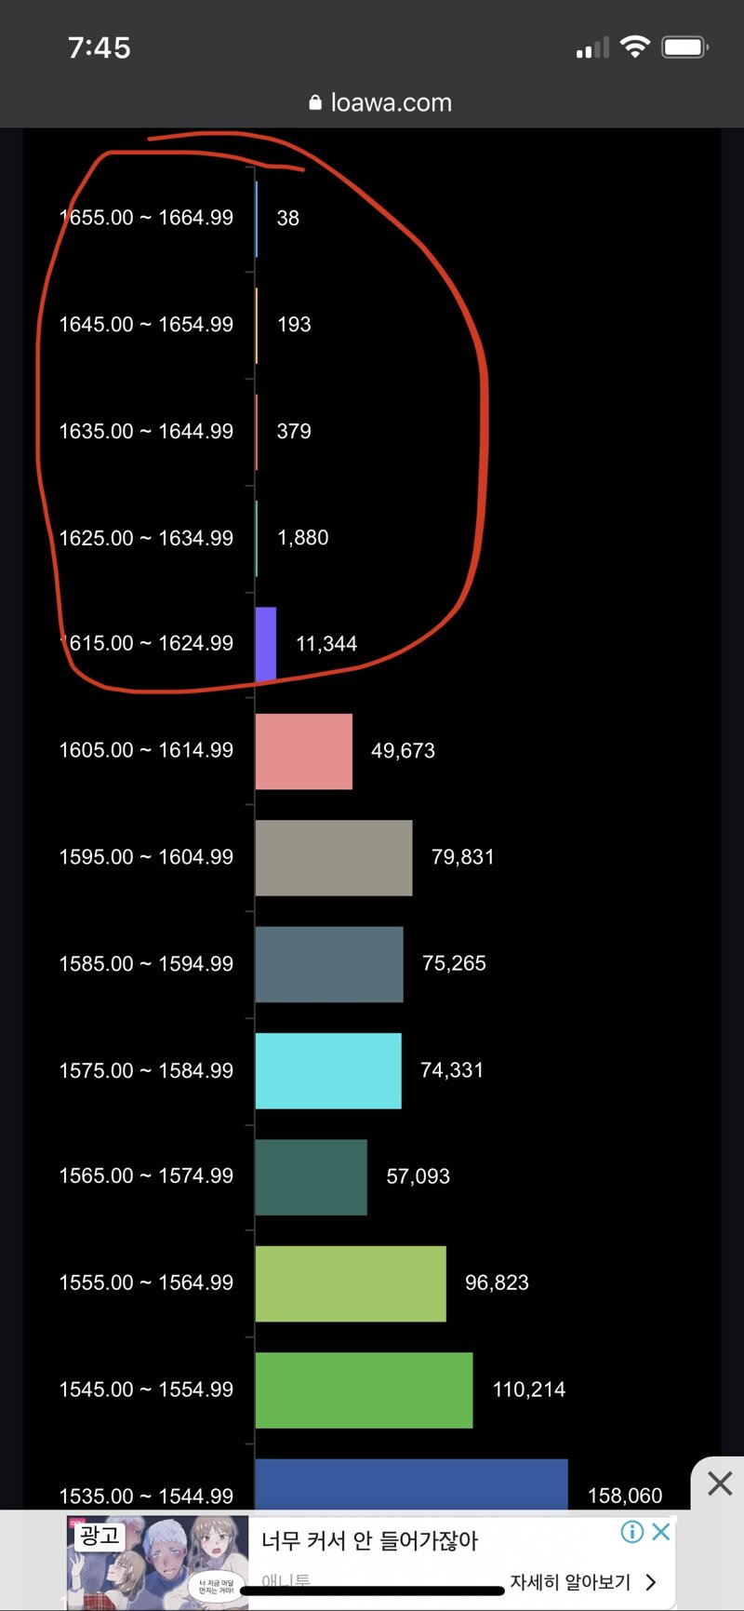Open the 자세히 알아보기 link
Screen dimensions: 744x1611
tap(570, 1582)
